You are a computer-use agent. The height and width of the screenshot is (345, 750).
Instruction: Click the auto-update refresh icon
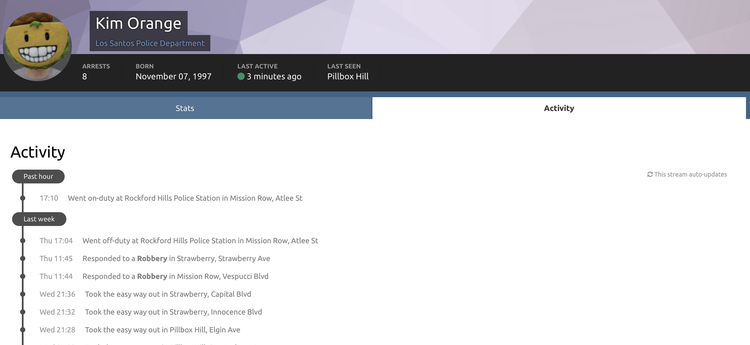(650, 174)
